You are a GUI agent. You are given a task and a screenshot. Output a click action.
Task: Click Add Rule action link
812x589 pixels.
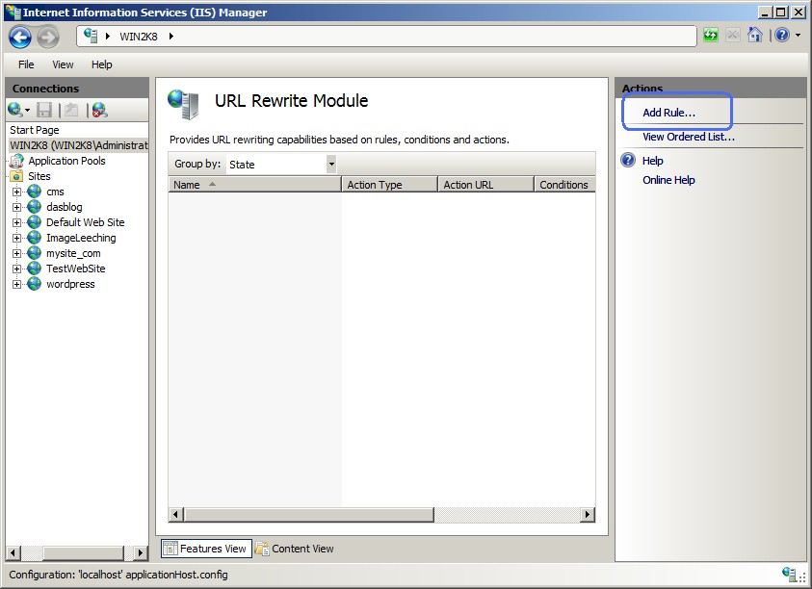(x=668, y=113)
